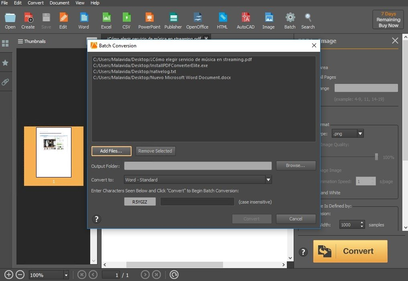The width and height of the screenshot is (408, 281).
Task: Click Browse for output folder
Action: point(296,166)
